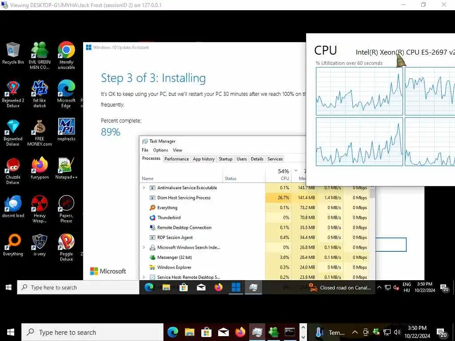The width and height of the screenshot is (455, 341).
Task: Click the muted volume icon in the remote tray
Action: coord(396,288)
